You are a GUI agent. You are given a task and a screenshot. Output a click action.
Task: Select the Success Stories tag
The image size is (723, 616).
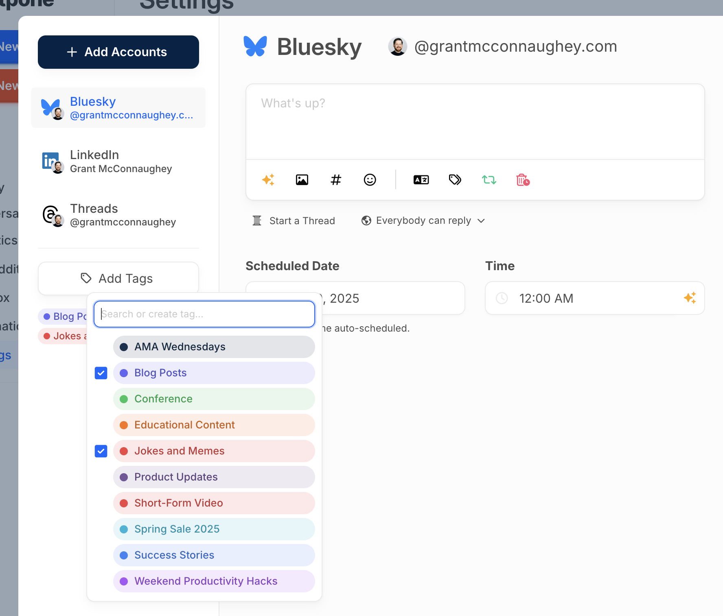point(214,555)
